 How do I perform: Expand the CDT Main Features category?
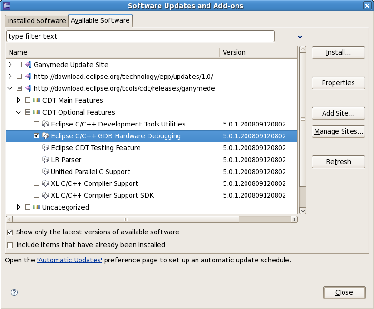point(19,100)
